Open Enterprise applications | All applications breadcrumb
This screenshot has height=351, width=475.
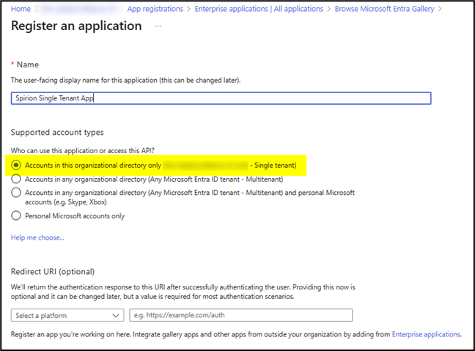[259, 9]
